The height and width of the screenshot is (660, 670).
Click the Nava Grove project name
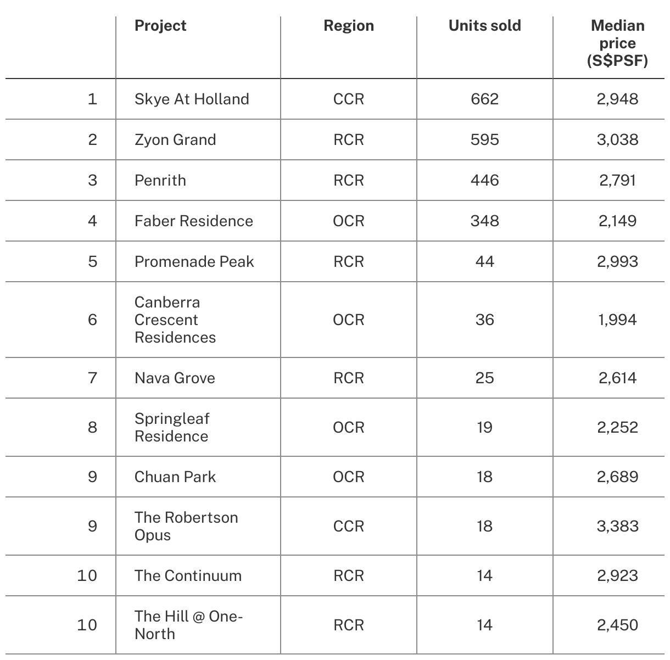[x=175, y=378]
